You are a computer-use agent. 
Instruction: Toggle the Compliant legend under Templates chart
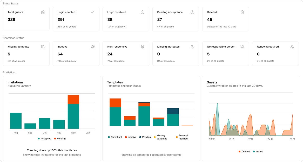[x=115, y=137]
